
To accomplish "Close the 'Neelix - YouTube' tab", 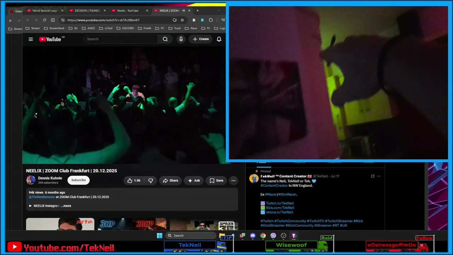I will pyautogui.click(x=147, y=11).
